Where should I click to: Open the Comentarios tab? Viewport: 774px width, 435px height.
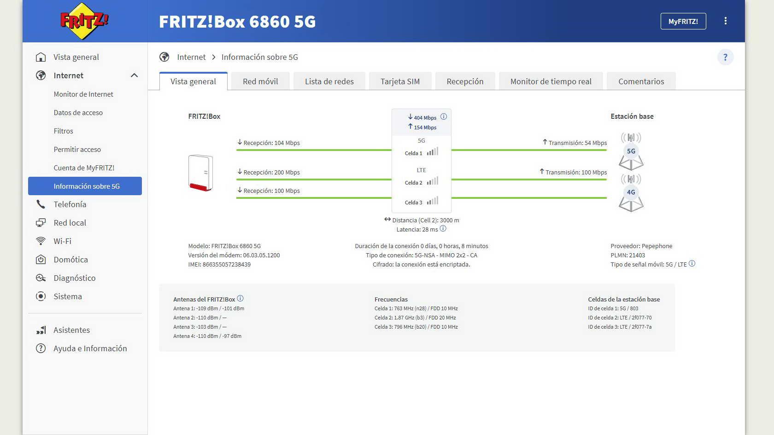pos(641,81)
